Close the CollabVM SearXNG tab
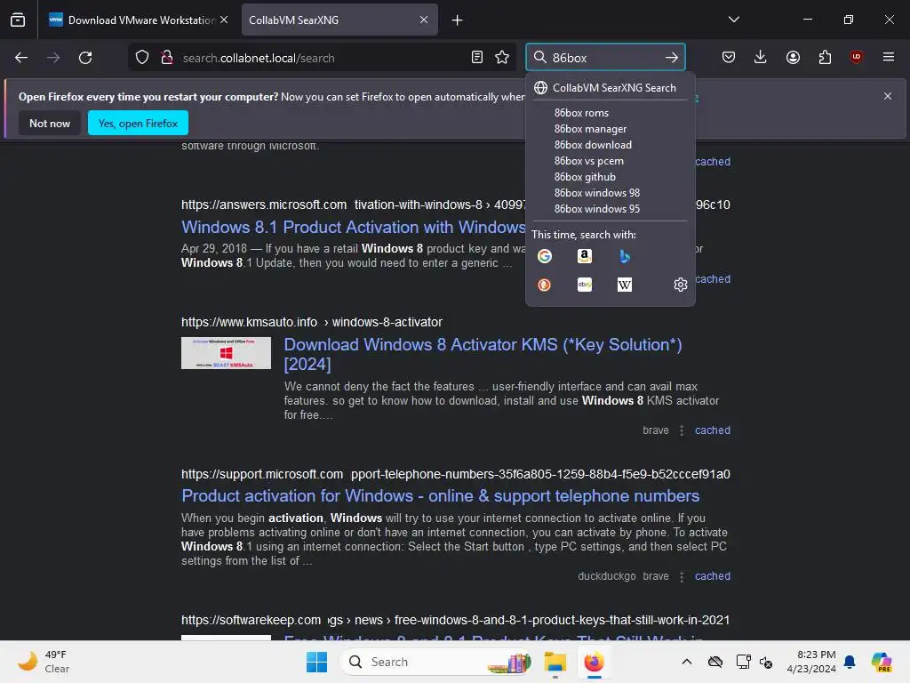Image resolution: width=910 pixels, height=683 pixels. (x=424, y=20)
